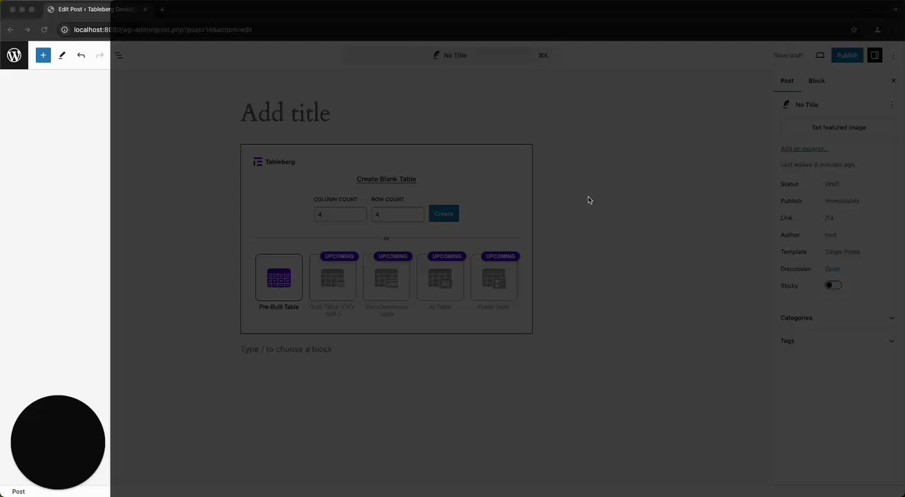Open the preview View device icon

[x=820, y=55]
